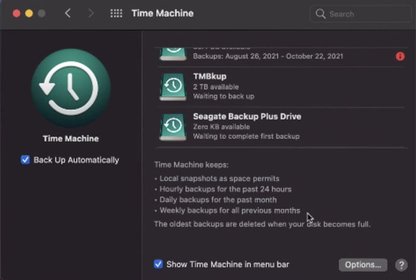Go back with the left chevron arrow
This screenshot has width=416, height=280.
(x=68, y=13)
